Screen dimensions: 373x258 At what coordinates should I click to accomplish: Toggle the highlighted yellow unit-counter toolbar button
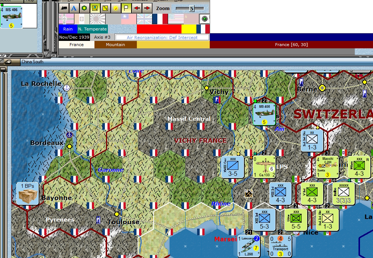pos(95,8)
